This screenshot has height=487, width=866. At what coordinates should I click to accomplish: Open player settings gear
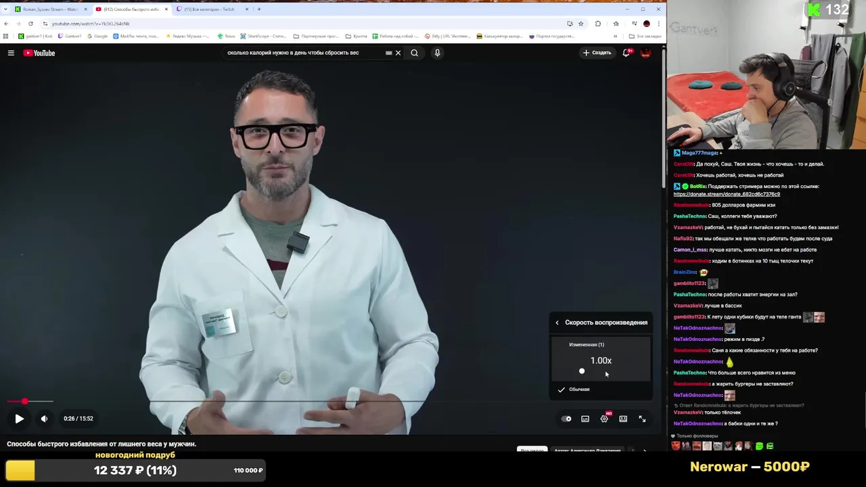604,419
